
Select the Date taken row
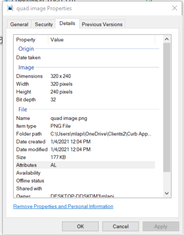click(85, 58)
